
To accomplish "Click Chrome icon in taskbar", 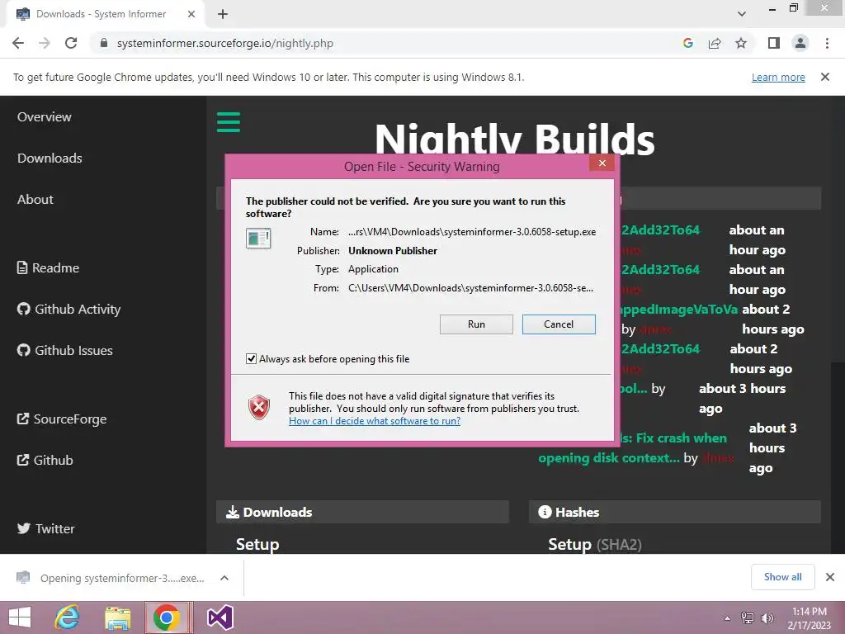I will coord(168,617).
